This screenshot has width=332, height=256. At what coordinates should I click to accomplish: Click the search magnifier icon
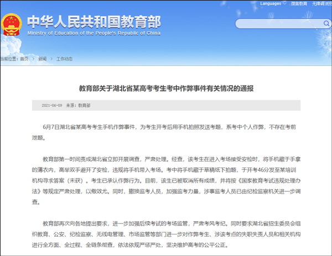(326, 23)
